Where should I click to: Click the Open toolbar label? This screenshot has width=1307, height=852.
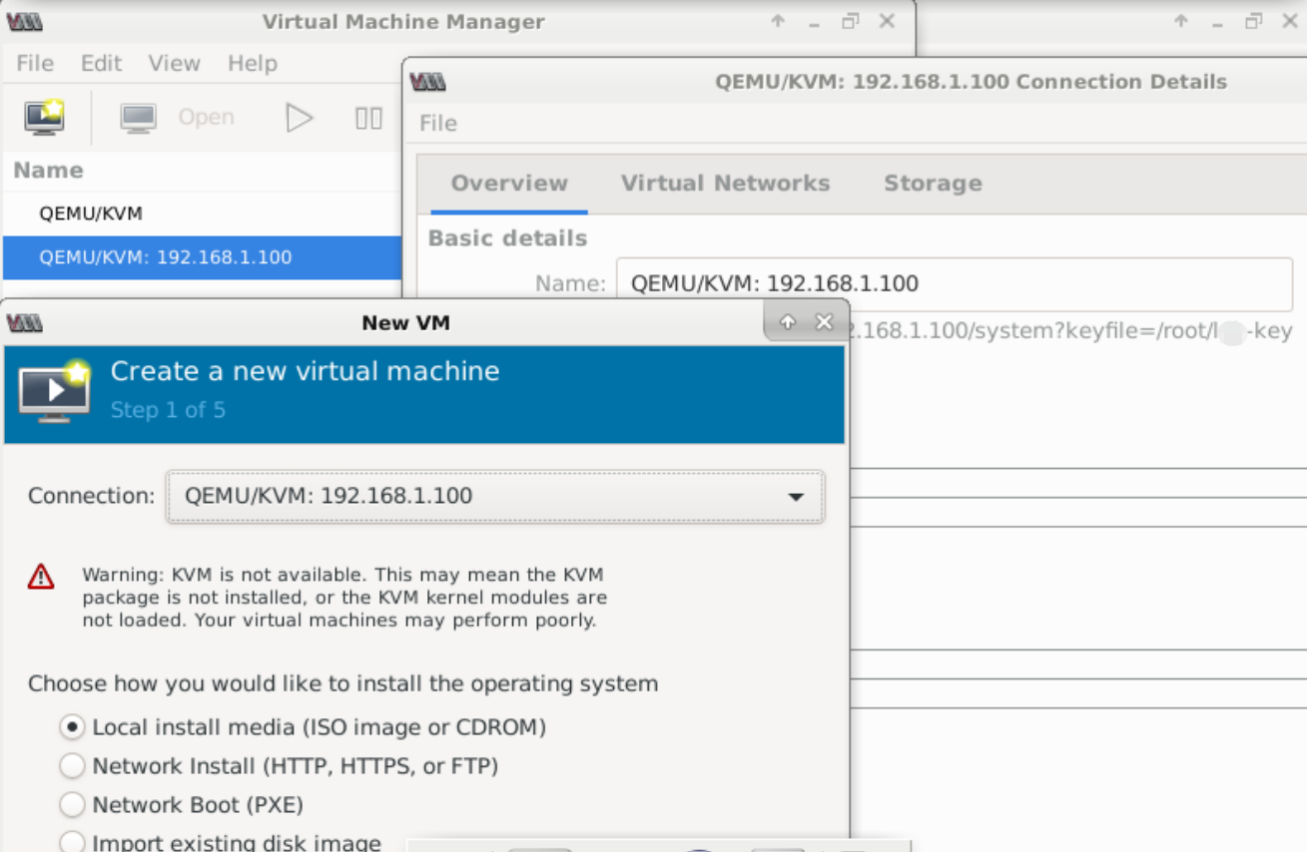206,118
